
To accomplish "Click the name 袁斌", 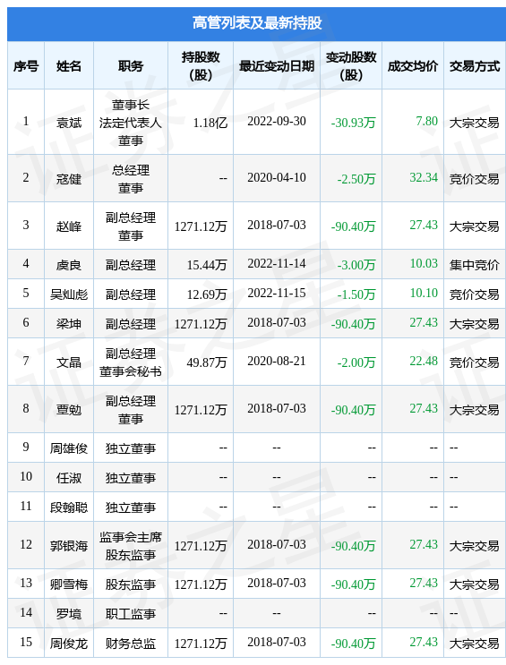I will [69, 123].
